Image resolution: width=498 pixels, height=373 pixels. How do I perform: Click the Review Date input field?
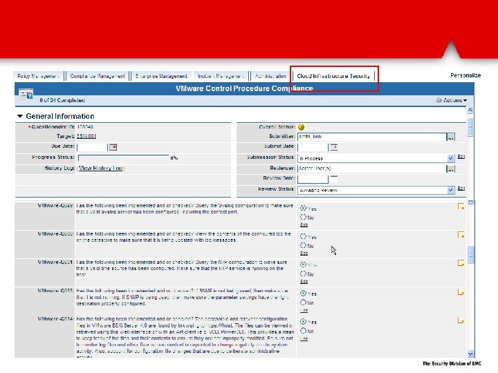[313, 179]
